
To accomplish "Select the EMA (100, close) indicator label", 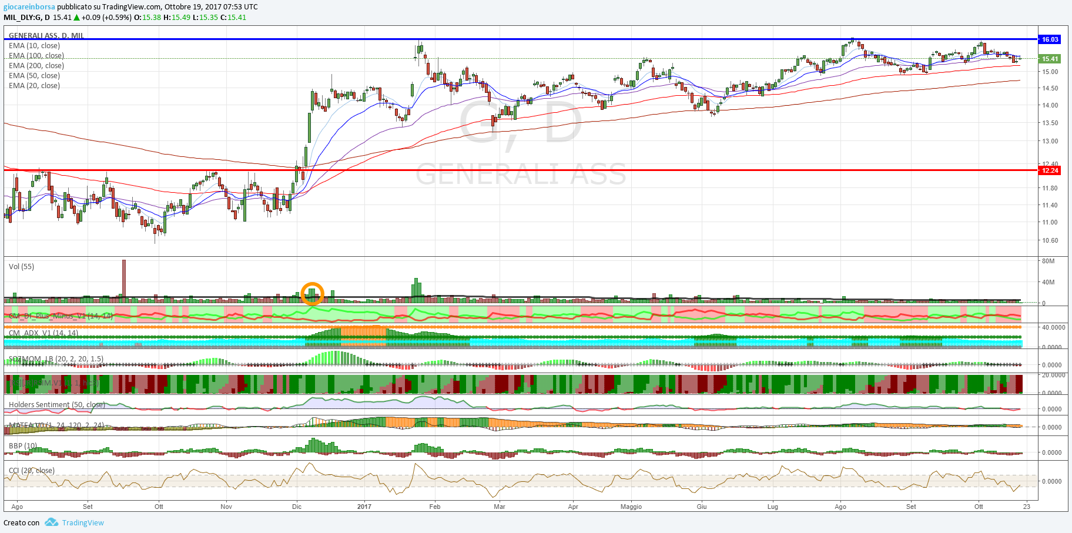I will pyautogui.click(x=36, y=56).
